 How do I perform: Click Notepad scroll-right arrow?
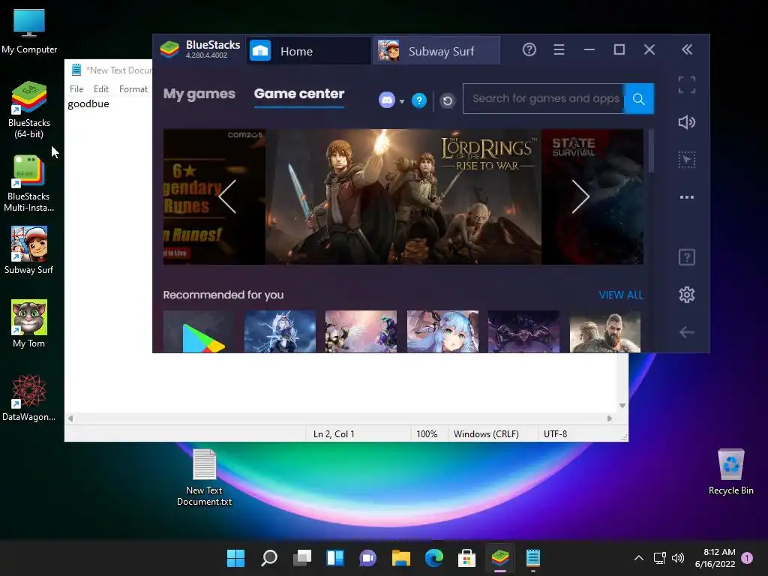[x=609, y=418]
